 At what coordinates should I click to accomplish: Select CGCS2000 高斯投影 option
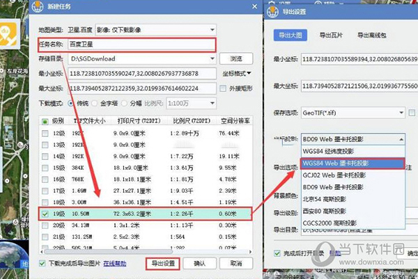pyautogui.click(x=353, y=223)
